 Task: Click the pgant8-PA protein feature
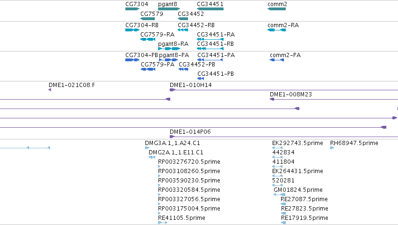[168, 60]
